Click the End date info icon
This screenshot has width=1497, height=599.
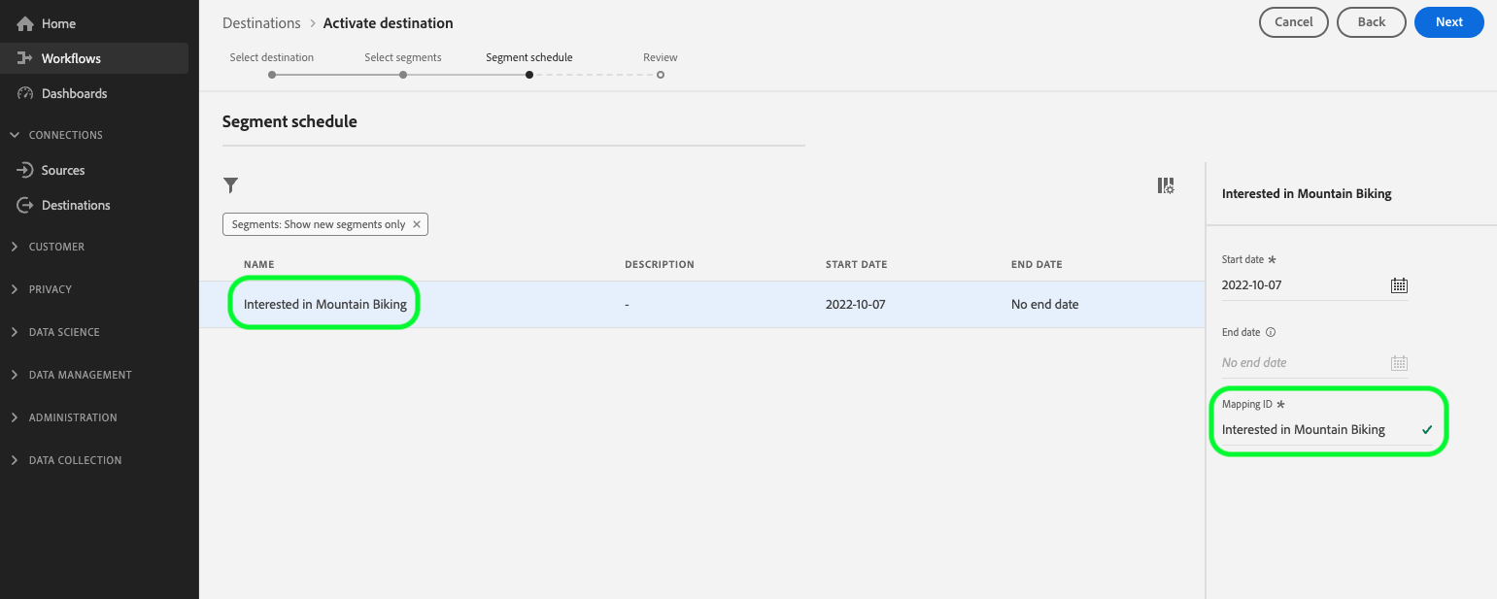1271,332
